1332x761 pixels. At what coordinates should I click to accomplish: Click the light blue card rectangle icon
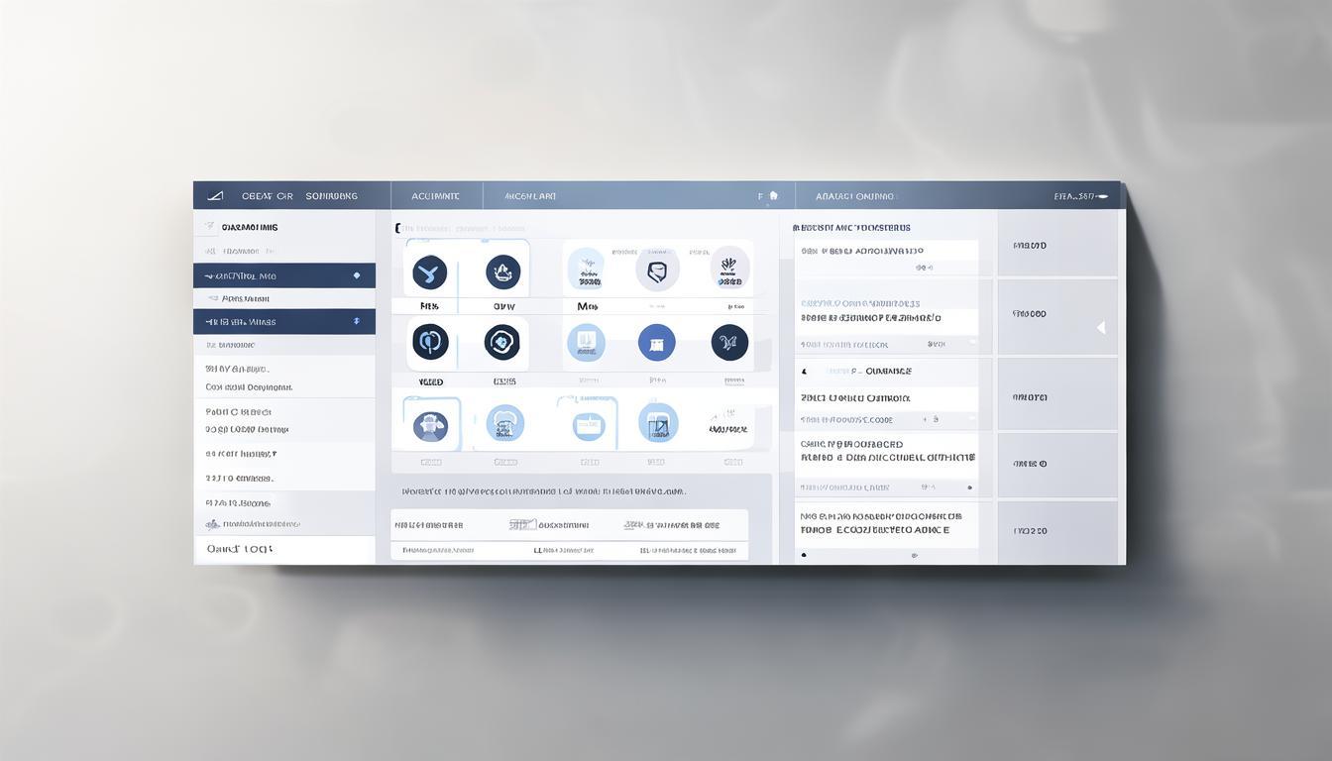[588, 426]
